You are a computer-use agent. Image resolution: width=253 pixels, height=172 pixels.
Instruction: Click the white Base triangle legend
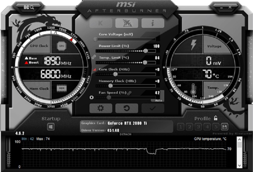click(27, 58)
